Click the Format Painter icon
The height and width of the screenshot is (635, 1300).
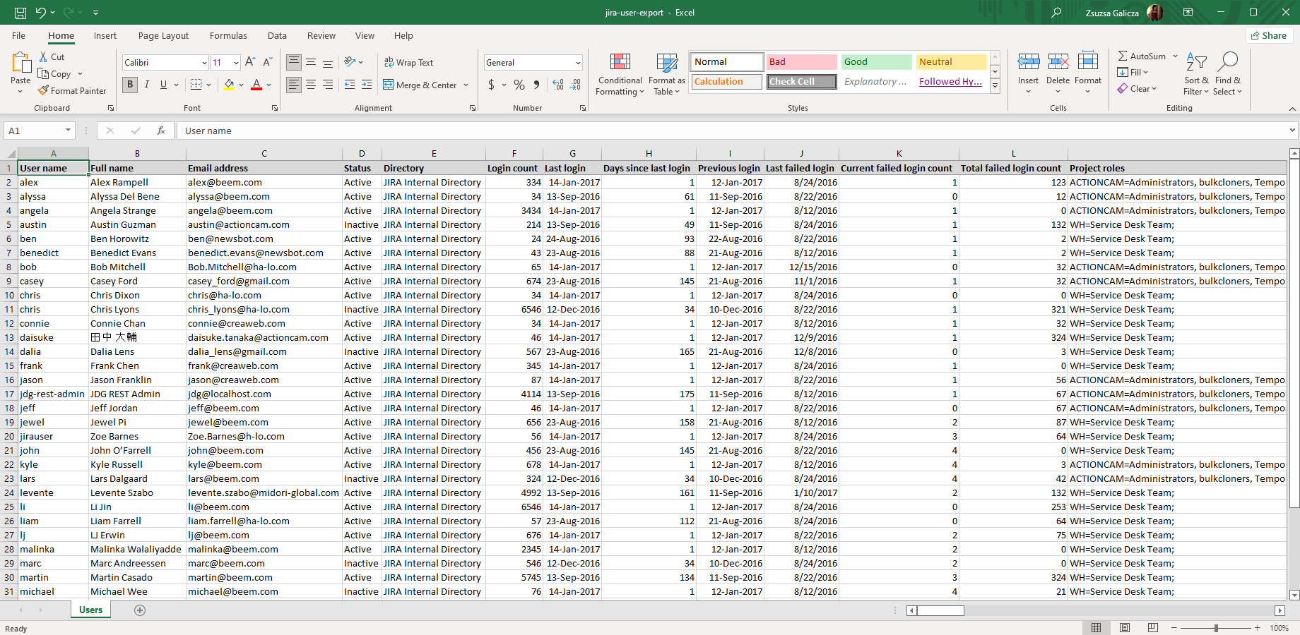pyautogui.click(x=44, y=91)
